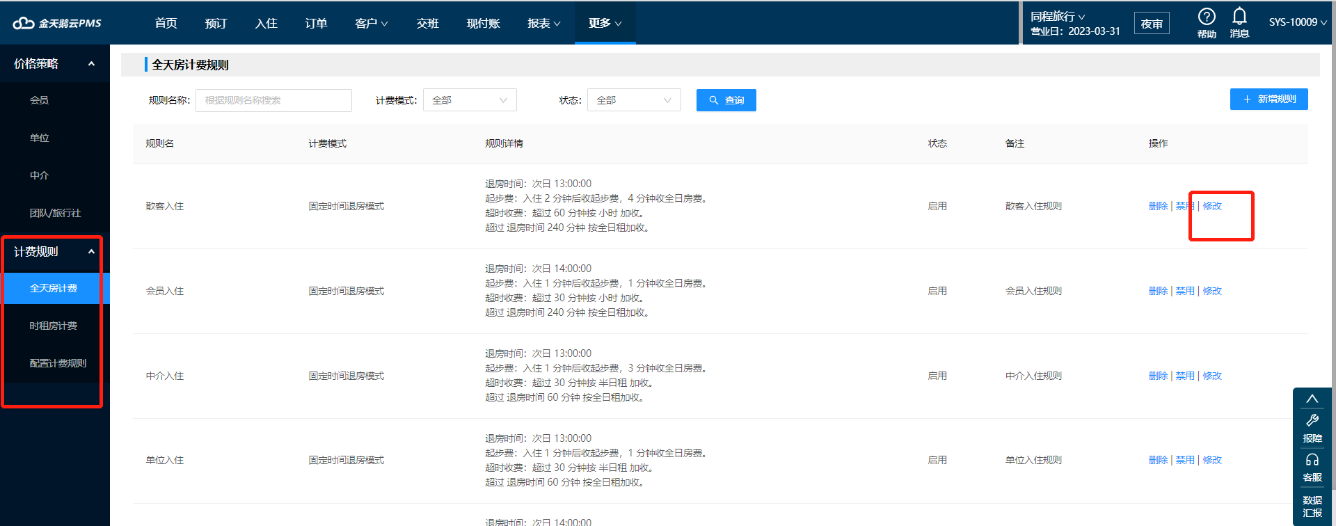
Task: Click the 单位入住 rule name
Action: point(164,460)
